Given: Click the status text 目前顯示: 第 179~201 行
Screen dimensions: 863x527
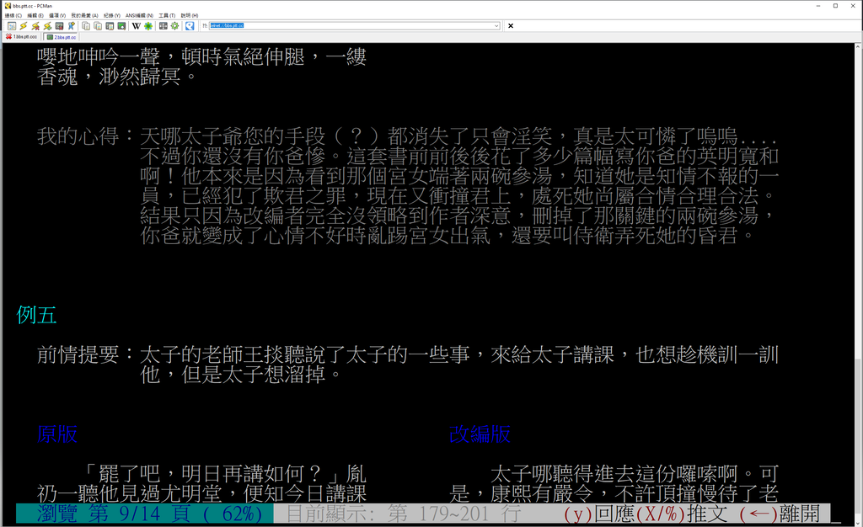Looking at the screenshot, I should (404, 514).
